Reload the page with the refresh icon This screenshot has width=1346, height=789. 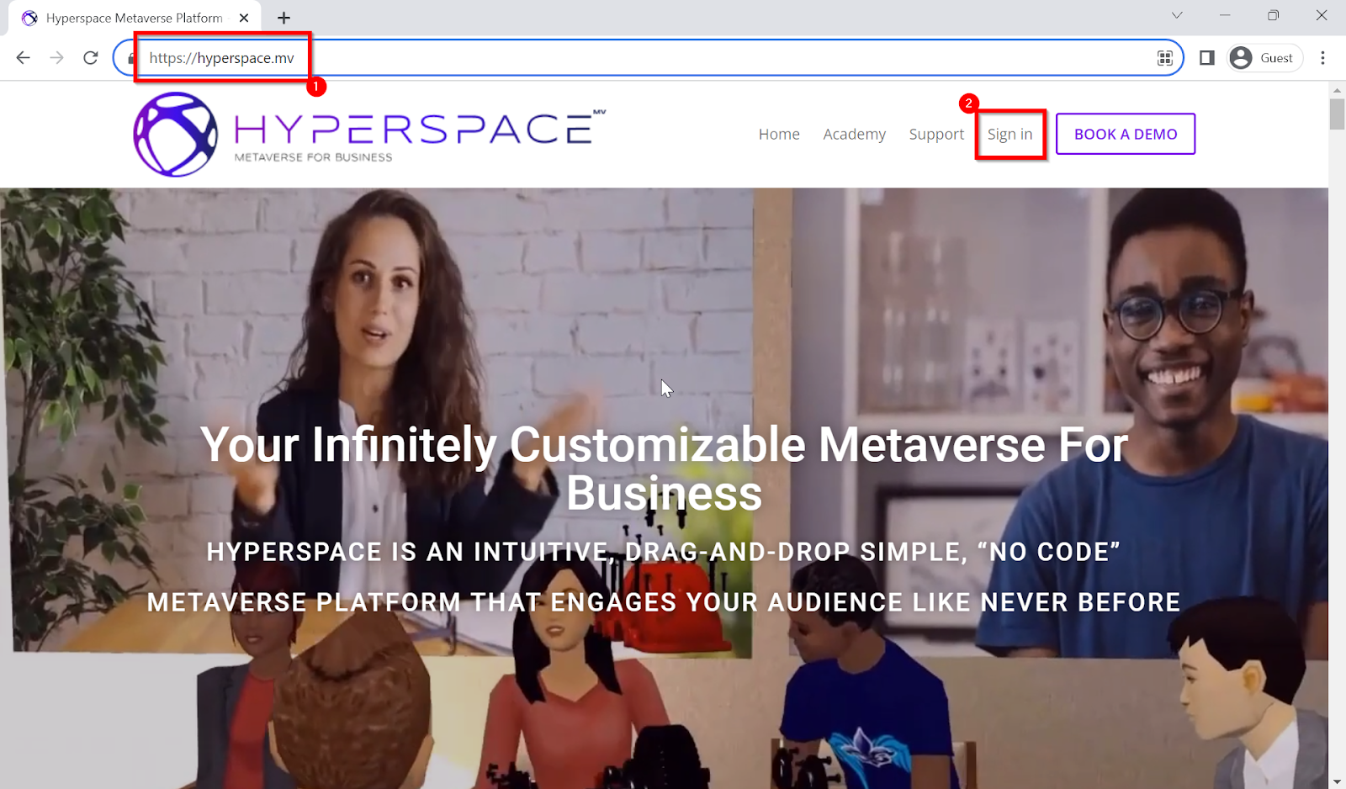(91, 58)
